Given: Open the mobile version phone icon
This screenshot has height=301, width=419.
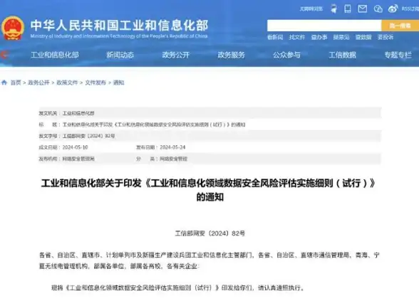Looking at the screenshot, I should point(348,9).
